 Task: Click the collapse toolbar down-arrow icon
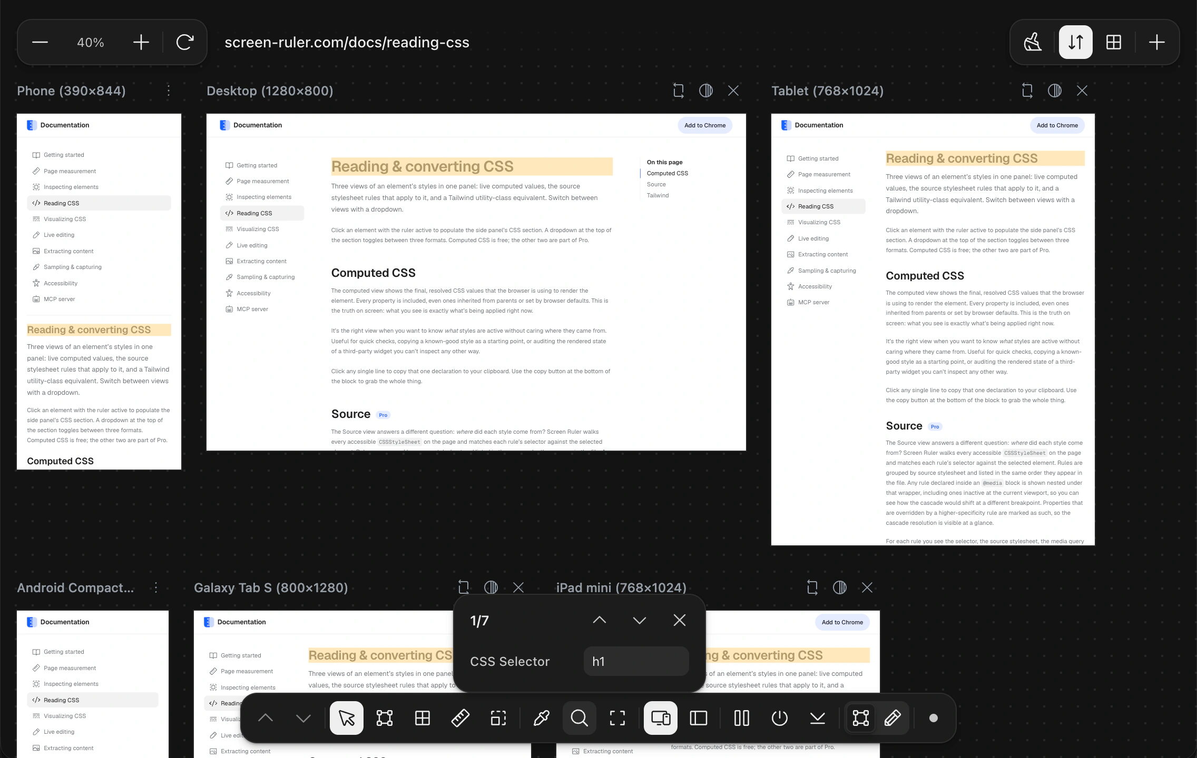818,718
